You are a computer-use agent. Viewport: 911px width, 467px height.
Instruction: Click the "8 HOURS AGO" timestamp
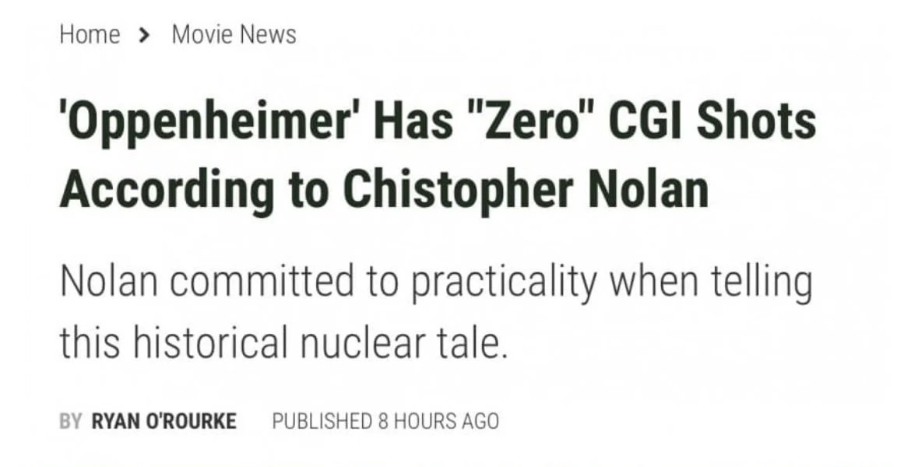click(x=438, y=422)
